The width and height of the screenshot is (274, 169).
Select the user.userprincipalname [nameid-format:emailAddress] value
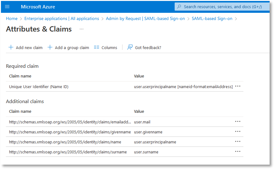pos(183,87)
